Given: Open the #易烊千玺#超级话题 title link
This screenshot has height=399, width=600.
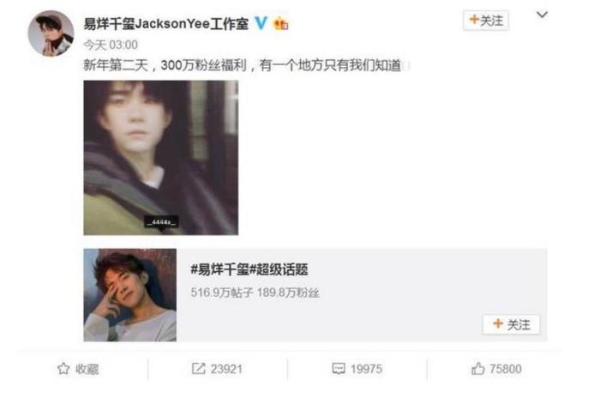Looking at the screenshot, I should [249, 269].
